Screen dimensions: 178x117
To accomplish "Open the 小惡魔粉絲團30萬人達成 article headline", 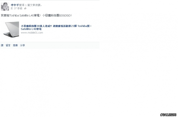I will pyautogui.click(x=36, y=26).
